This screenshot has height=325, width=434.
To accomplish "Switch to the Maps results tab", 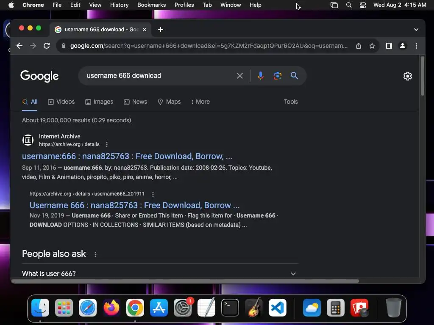I will 169,102.
